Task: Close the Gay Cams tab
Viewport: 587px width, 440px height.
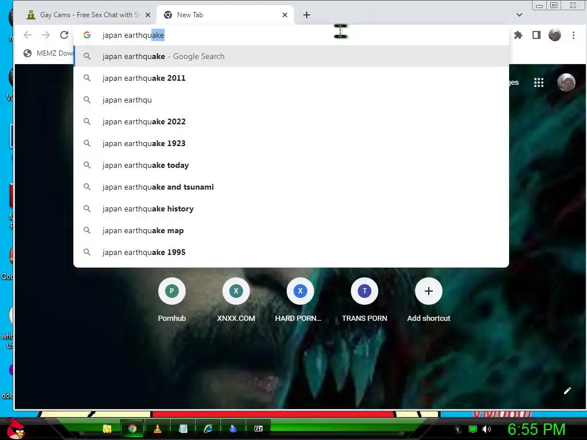Action: click(x=148, y=15)
